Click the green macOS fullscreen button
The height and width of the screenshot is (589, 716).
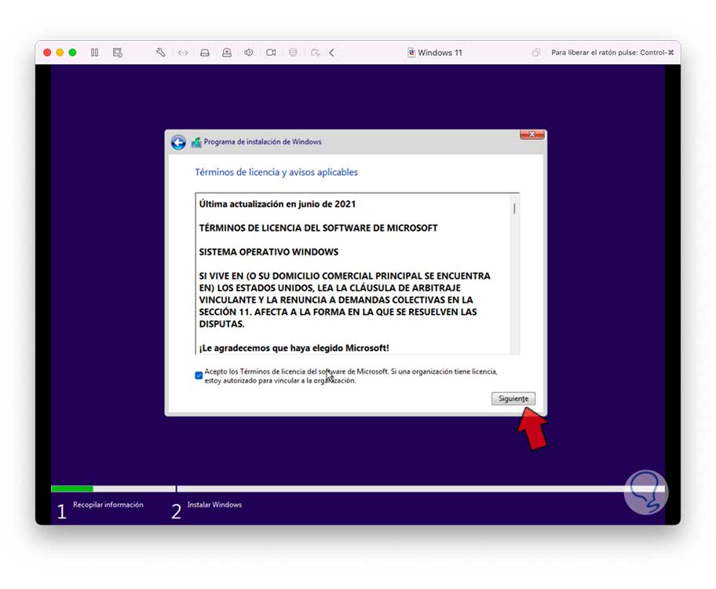pyautogui.click(x=72, y=53)
